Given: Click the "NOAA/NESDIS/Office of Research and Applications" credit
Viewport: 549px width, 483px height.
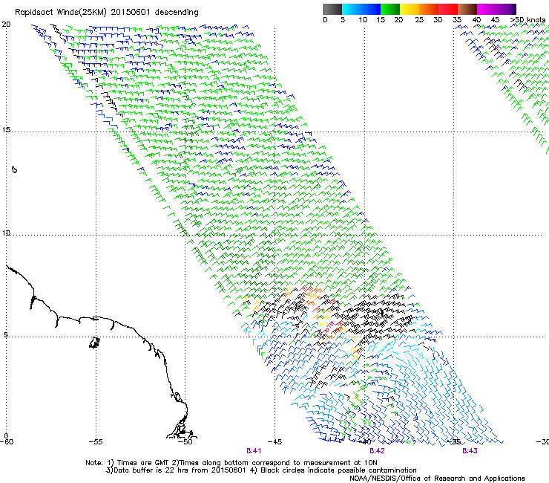Looking at the screenshot, I should pyautogui.click(x=437, y=479).
